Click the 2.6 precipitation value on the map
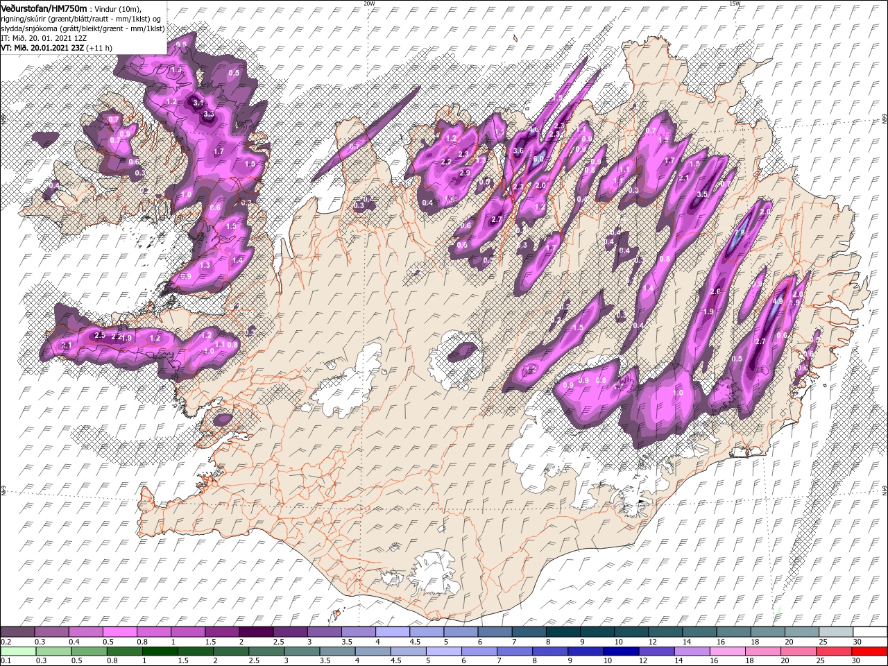This screenshot has height=666, width=888. coord(716,291)
